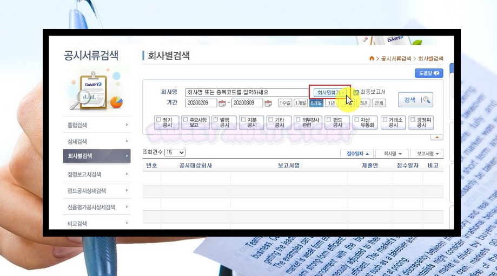The height and width of the screenshot is (276, 497).
Task: Open 도움말 help button
Action: [x=429, y=73]
